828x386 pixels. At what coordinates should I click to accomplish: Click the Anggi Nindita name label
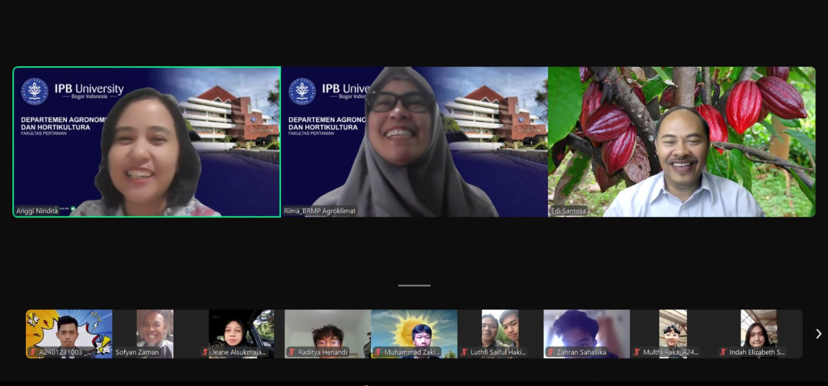tap(38, 211)
